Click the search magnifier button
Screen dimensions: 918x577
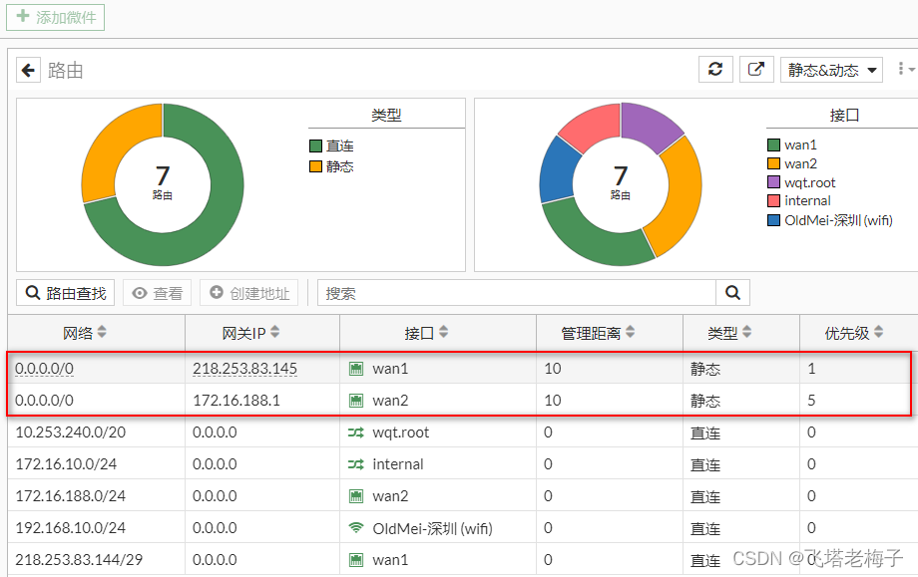(x=733, y=293)
